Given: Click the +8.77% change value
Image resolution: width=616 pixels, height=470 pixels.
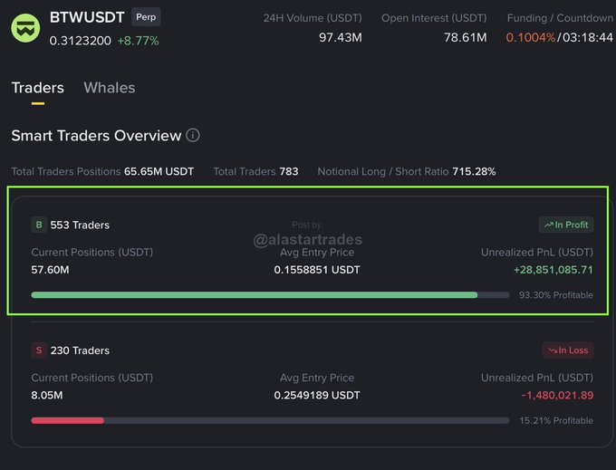Looking at the screenshot, I should (x=139, y=41).
